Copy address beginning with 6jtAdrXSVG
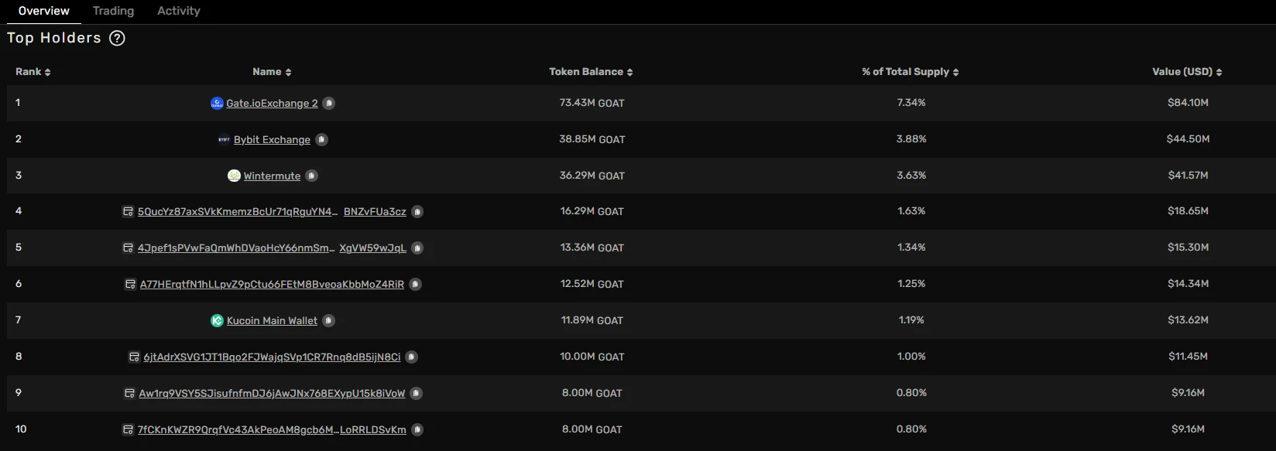The image size is (1276, 451). click(x=412, y=357)
